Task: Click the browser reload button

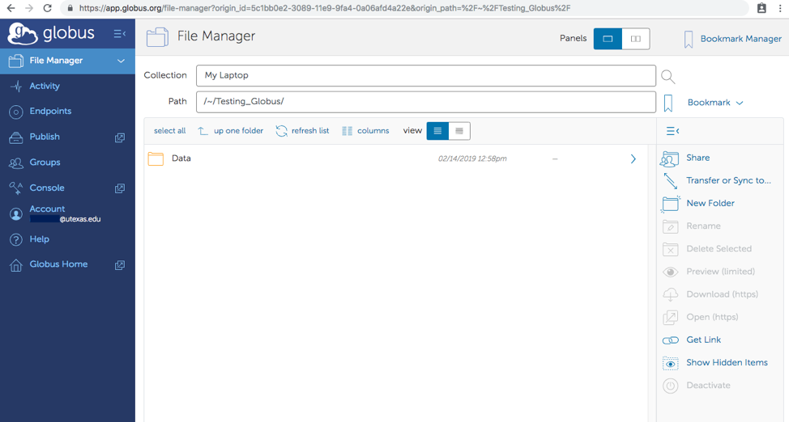Action: [47, 8]
